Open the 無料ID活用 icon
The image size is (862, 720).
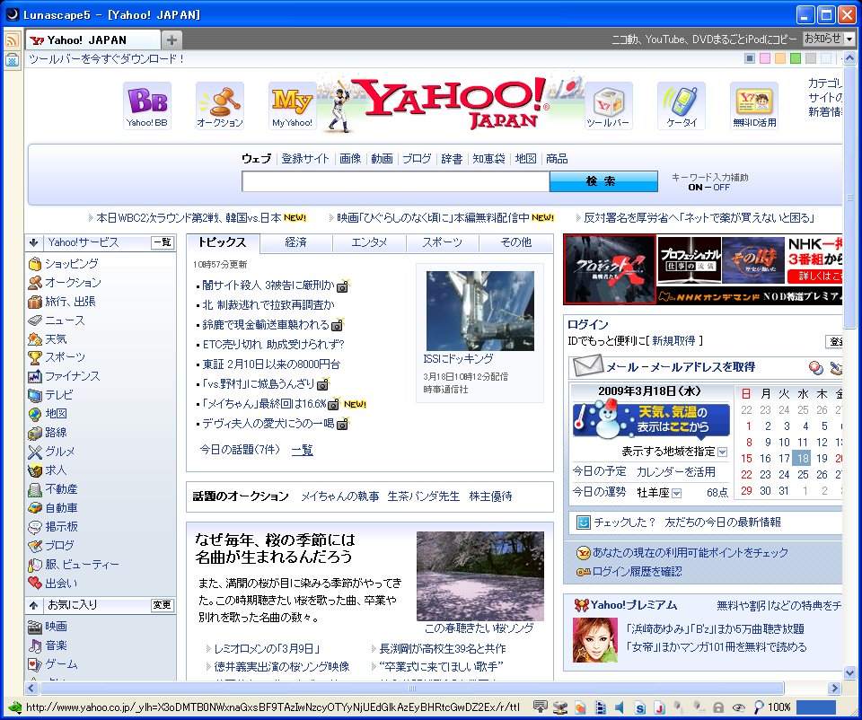pyautogui.click(x=753, y=106)
